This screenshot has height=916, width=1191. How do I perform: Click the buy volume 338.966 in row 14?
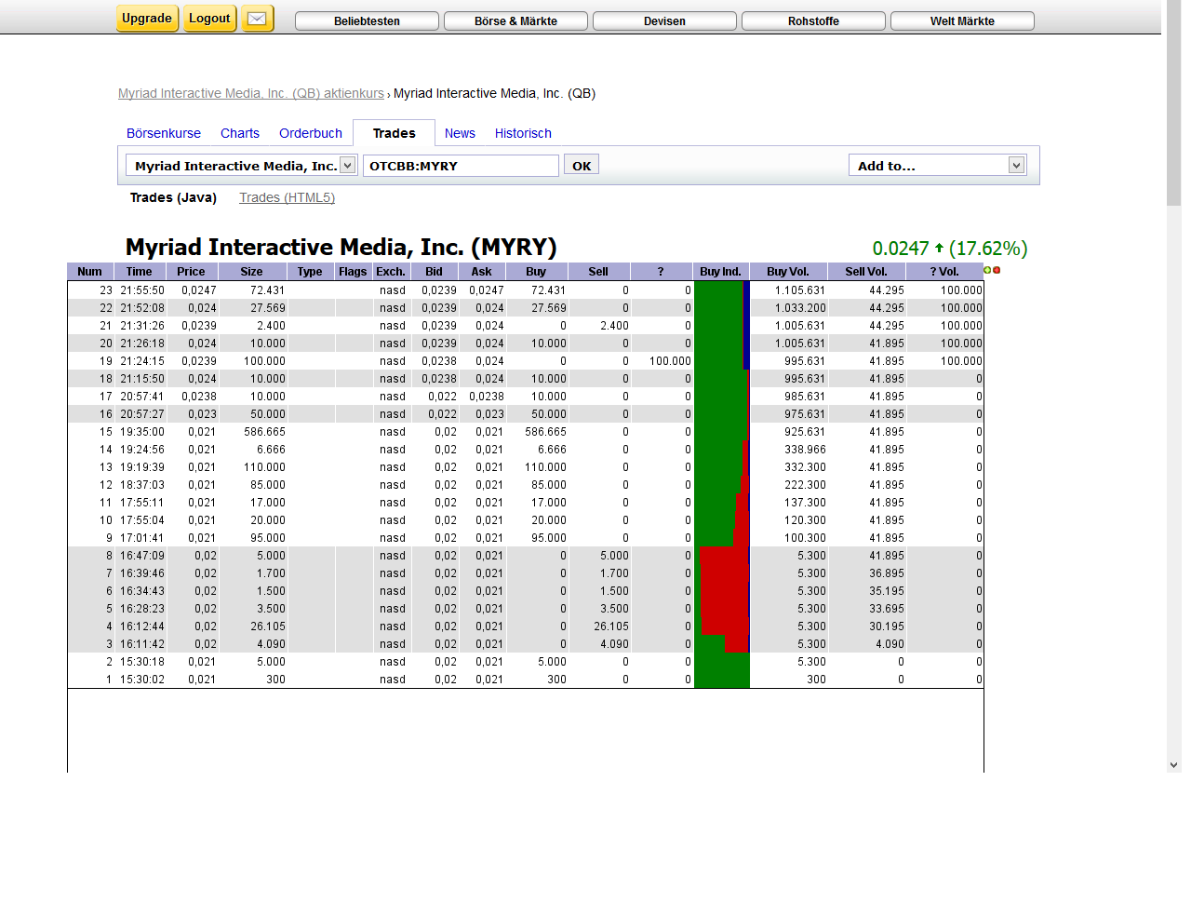805,450
